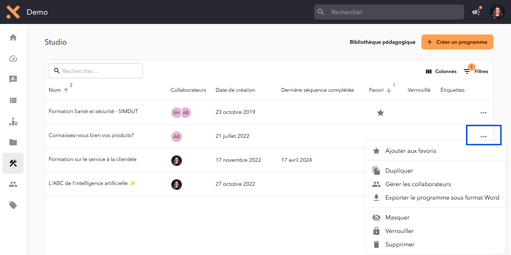Image resolution: width=511 pixels, height=255 pixels.
Task: Choose Masquer from the context menu
Action: (x=436, y=218)
